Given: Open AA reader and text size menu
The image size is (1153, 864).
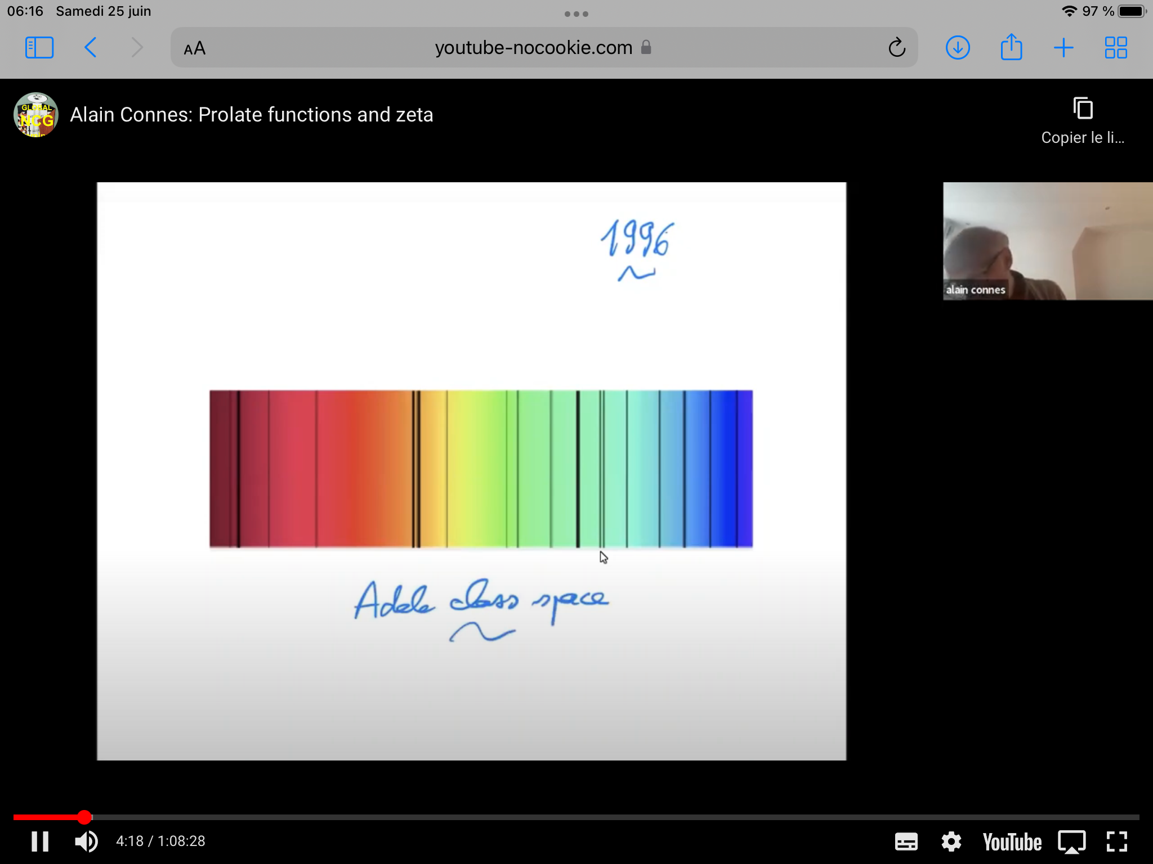Looking at the screenshot, I should coord(195,49).
